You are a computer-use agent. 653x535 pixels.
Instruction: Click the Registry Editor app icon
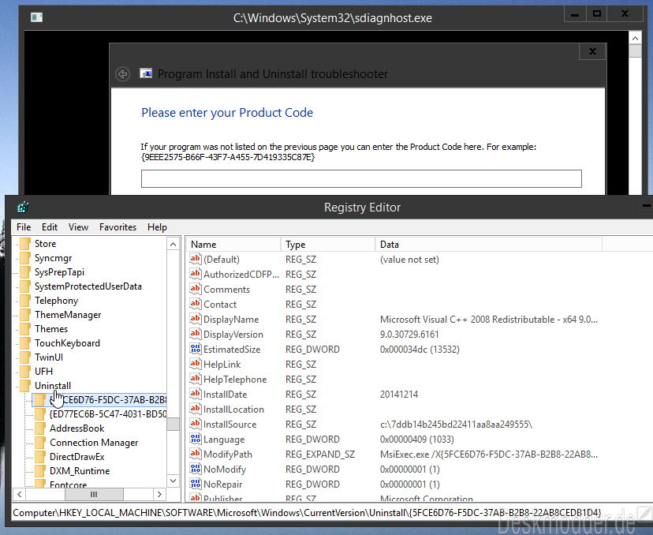tap(24, 207)
